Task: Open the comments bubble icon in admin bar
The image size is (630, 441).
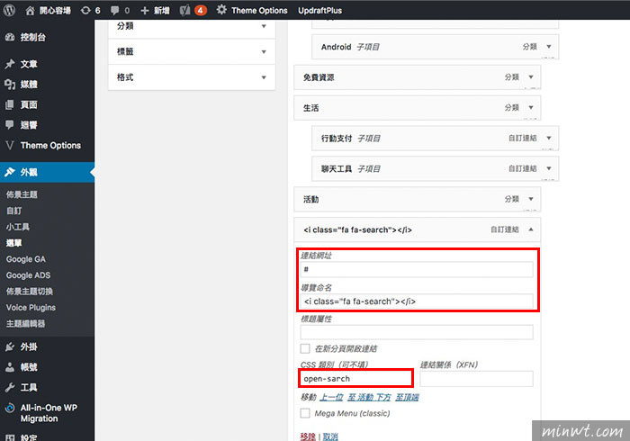Action: 115,11
